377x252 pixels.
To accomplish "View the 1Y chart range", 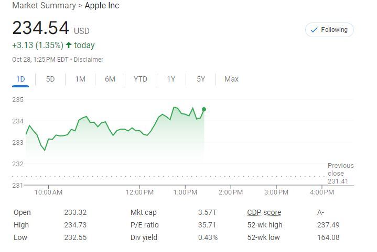I will (x=171, y=79).
